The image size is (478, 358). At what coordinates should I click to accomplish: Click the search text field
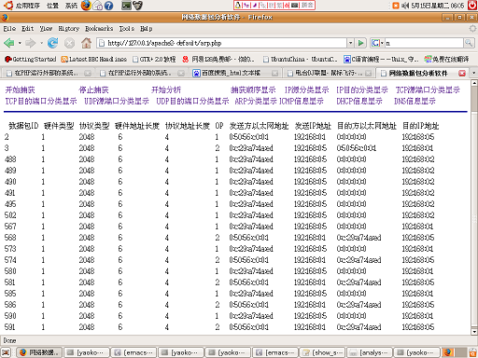tap(424, 43)
